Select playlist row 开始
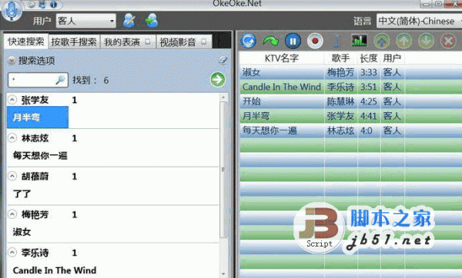This screenshot has width=462, height=278. 350,101
